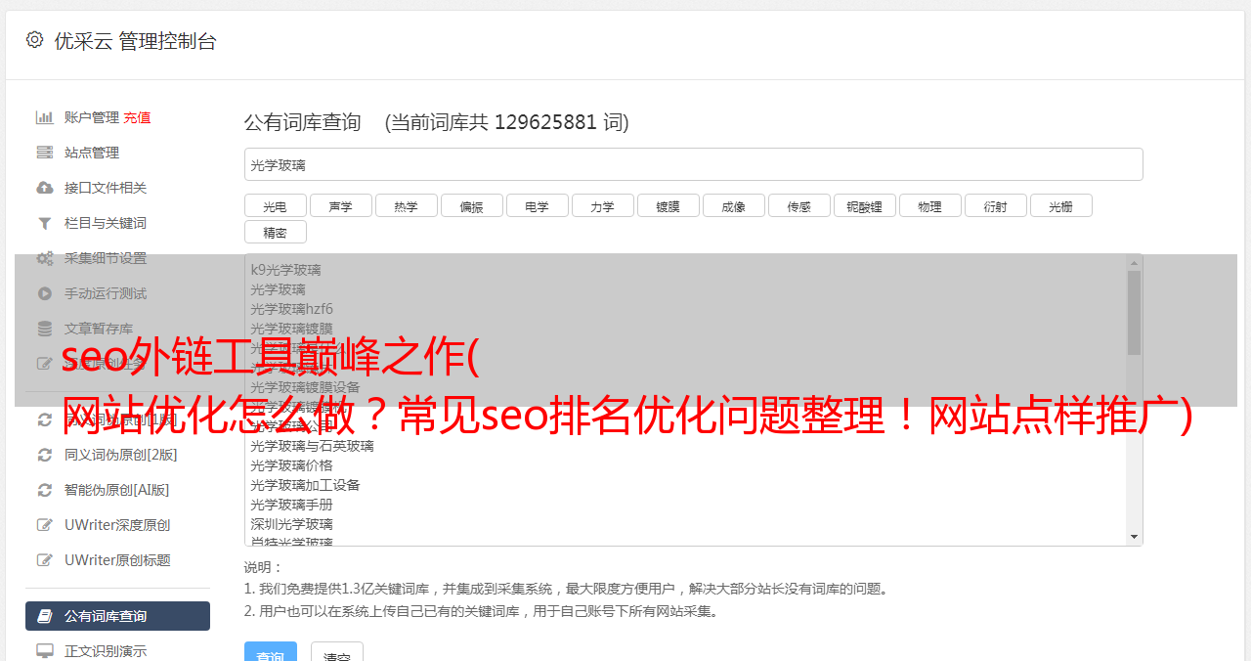Image resolution: width=1251 pixels, height=661 pixels.
Task: Open the UWriter原创标题 menu label
Action: 117,560
